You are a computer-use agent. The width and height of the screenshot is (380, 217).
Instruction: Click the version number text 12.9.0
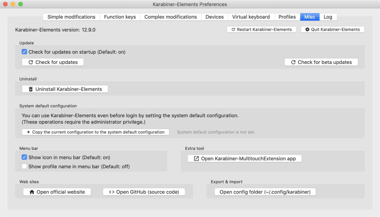point(89,30)
